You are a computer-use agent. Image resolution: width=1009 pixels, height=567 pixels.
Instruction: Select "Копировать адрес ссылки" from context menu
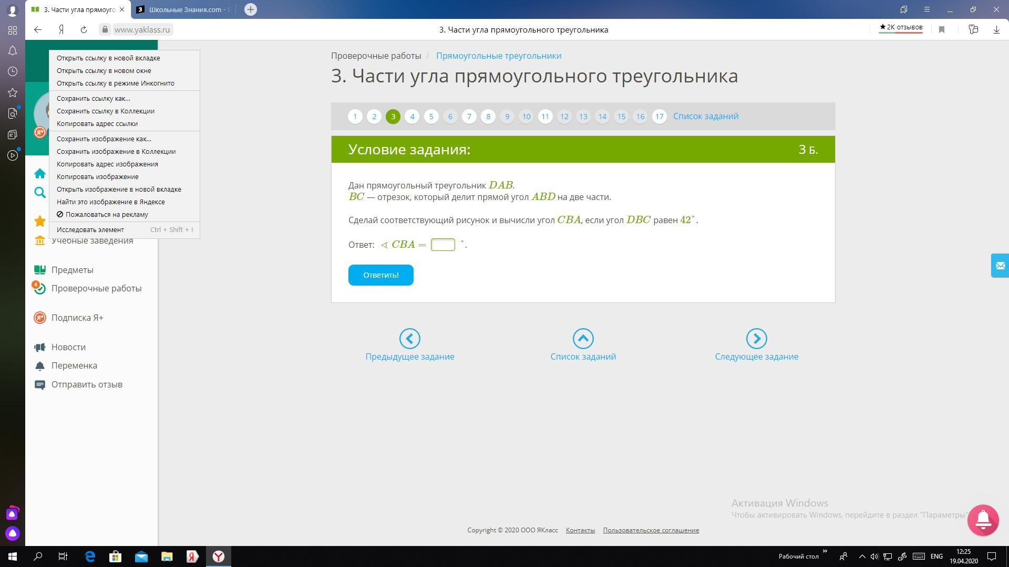pos(97,124)
